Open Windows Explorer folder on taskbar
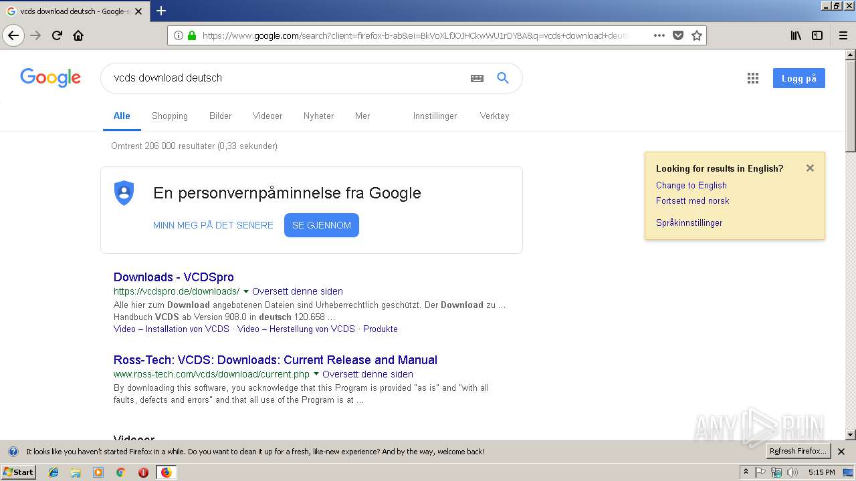 (76, 472)
